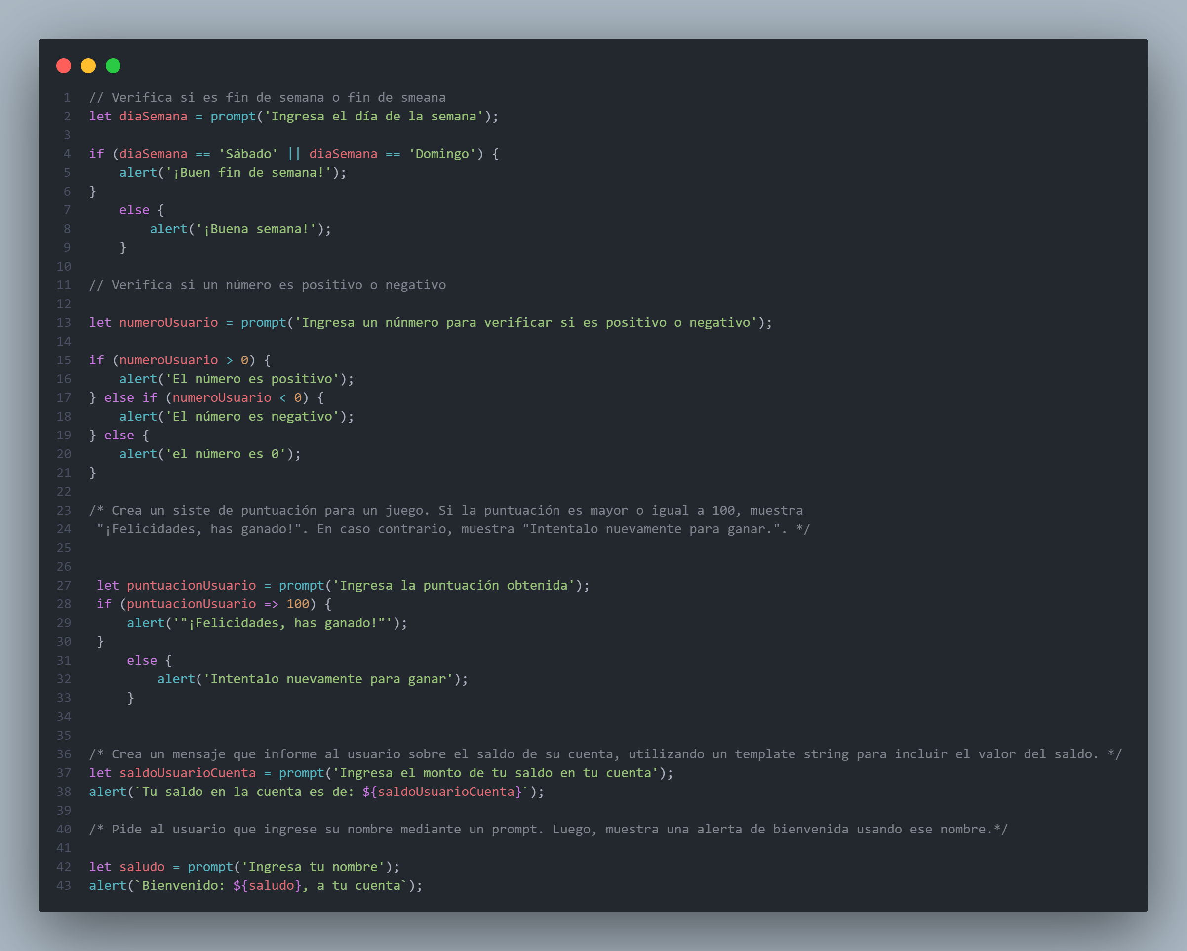The image size is (1187, 951).
Task: Click 'Benvenido:' text on line 43
Action: (184, 885)
